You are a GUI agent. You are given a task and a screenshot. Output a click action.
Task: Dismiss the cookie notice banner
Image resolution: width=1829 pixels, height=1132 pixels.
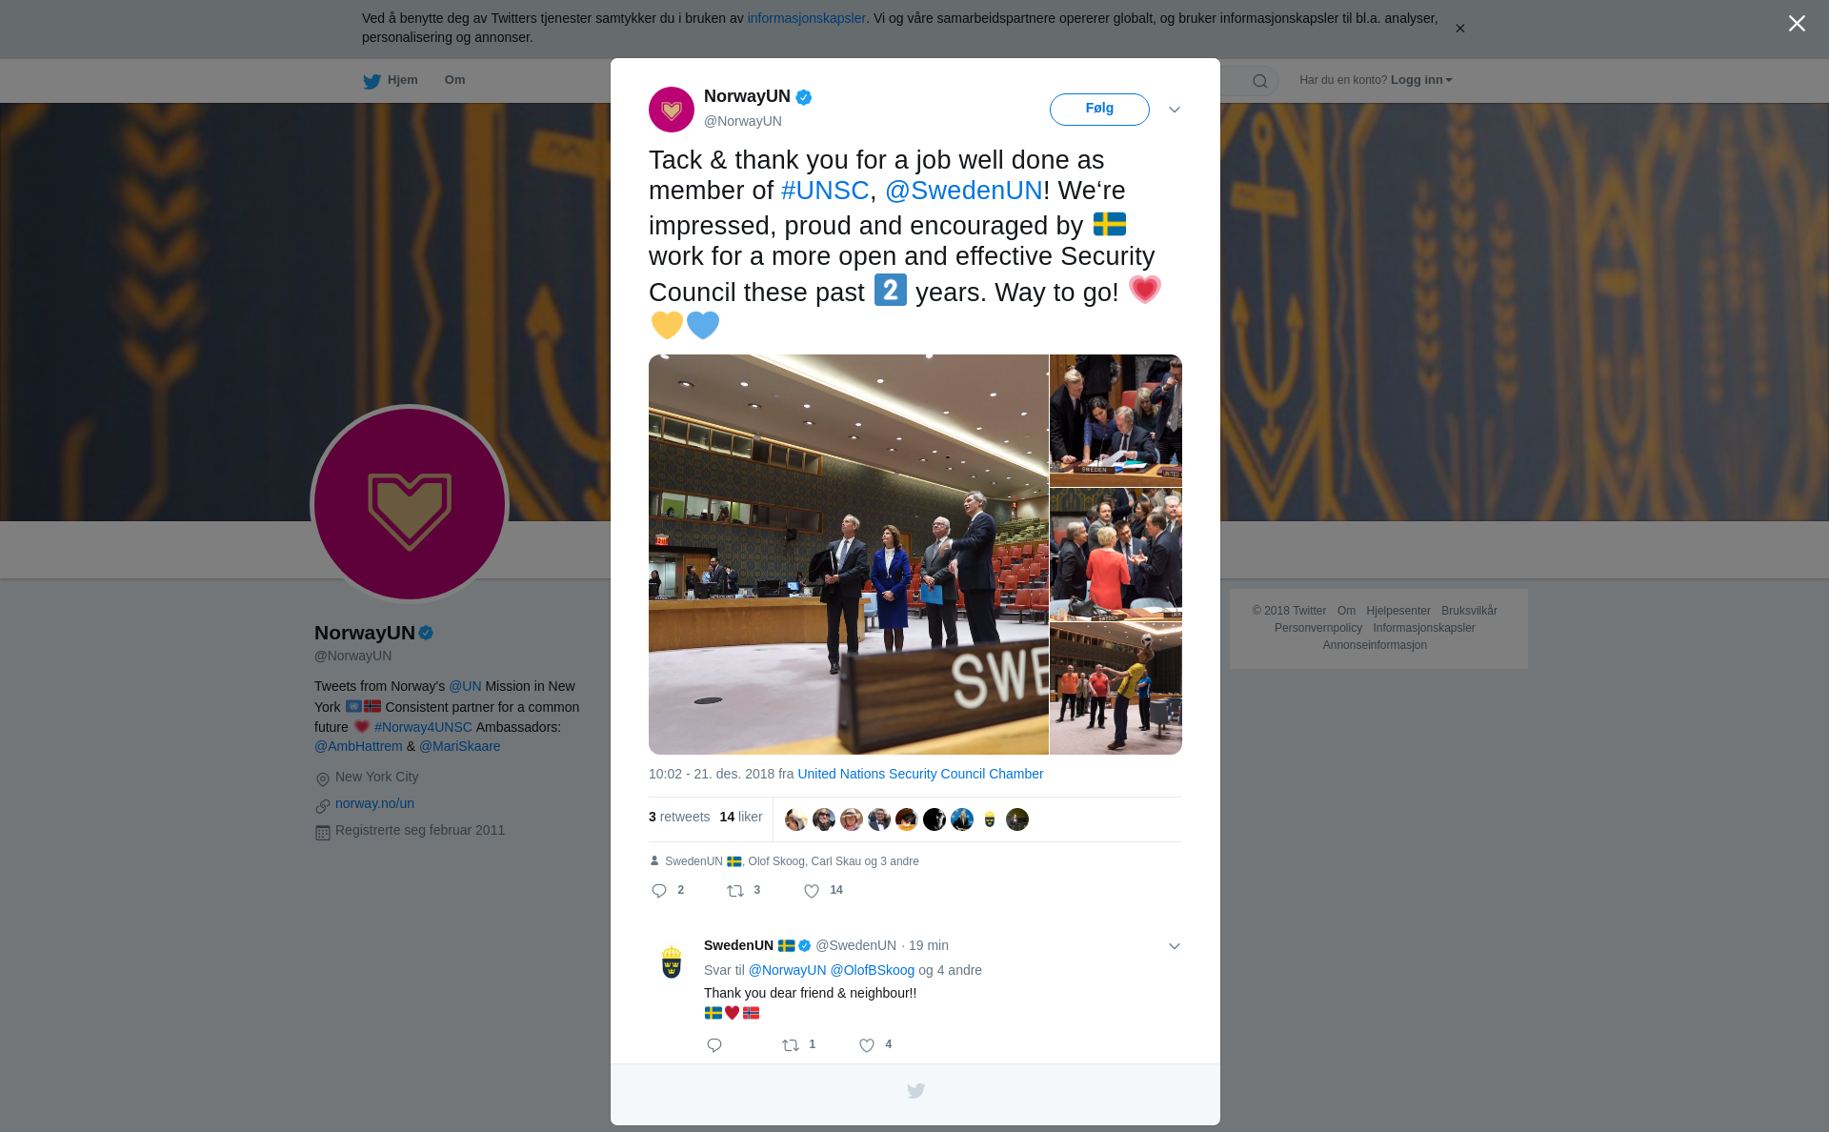1459,29
